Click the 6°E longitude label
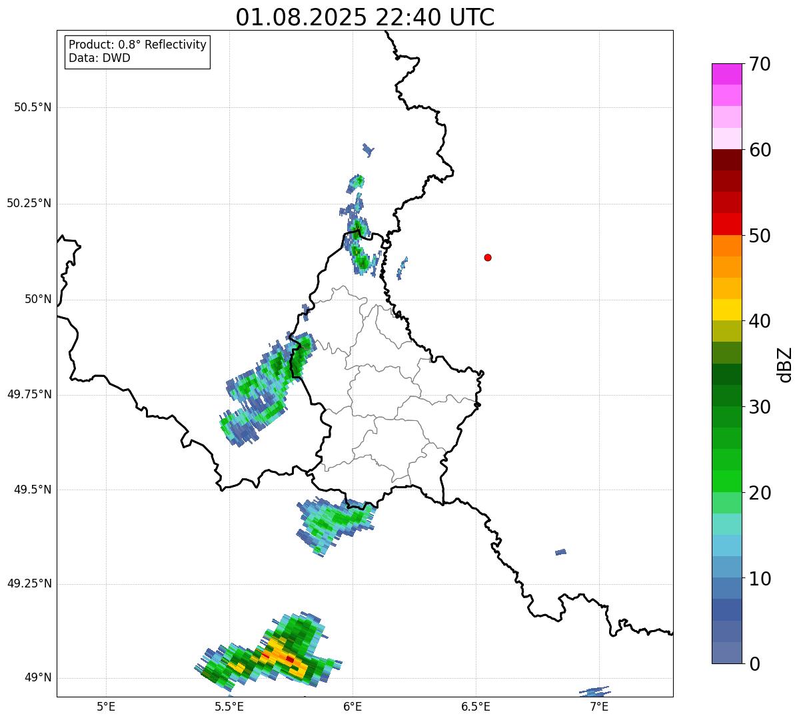The height and width of the screenshot is (720, 801). [x=353, y=706]
